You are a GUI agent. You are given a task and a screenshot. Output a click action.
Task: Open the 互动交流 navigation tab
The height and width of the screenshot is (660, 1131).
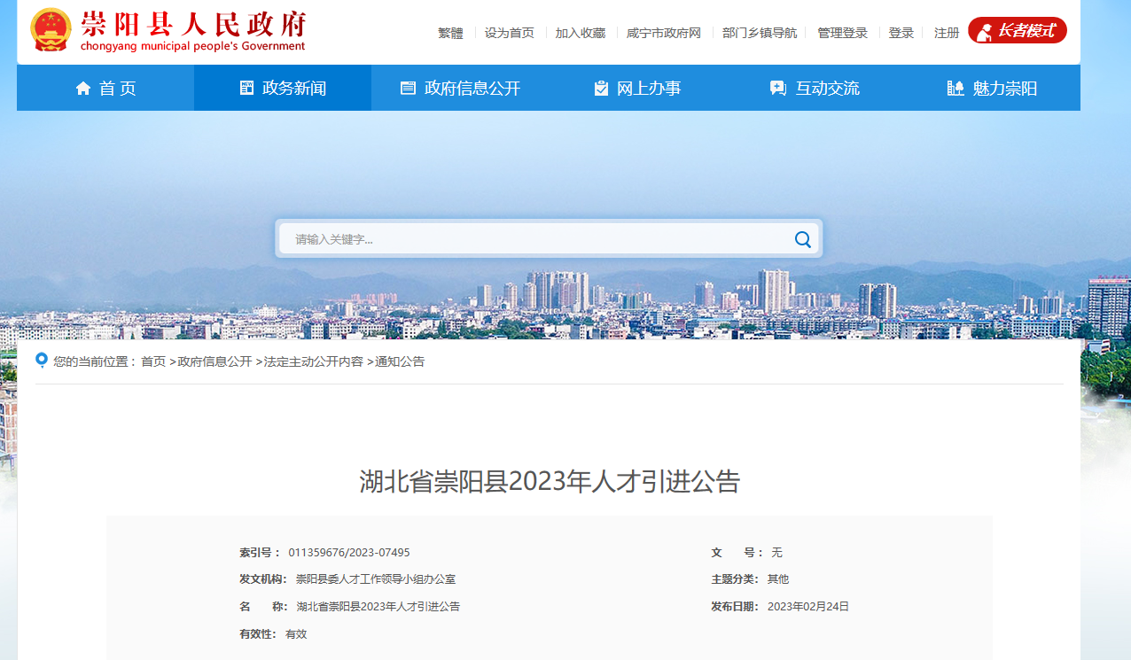815,88
